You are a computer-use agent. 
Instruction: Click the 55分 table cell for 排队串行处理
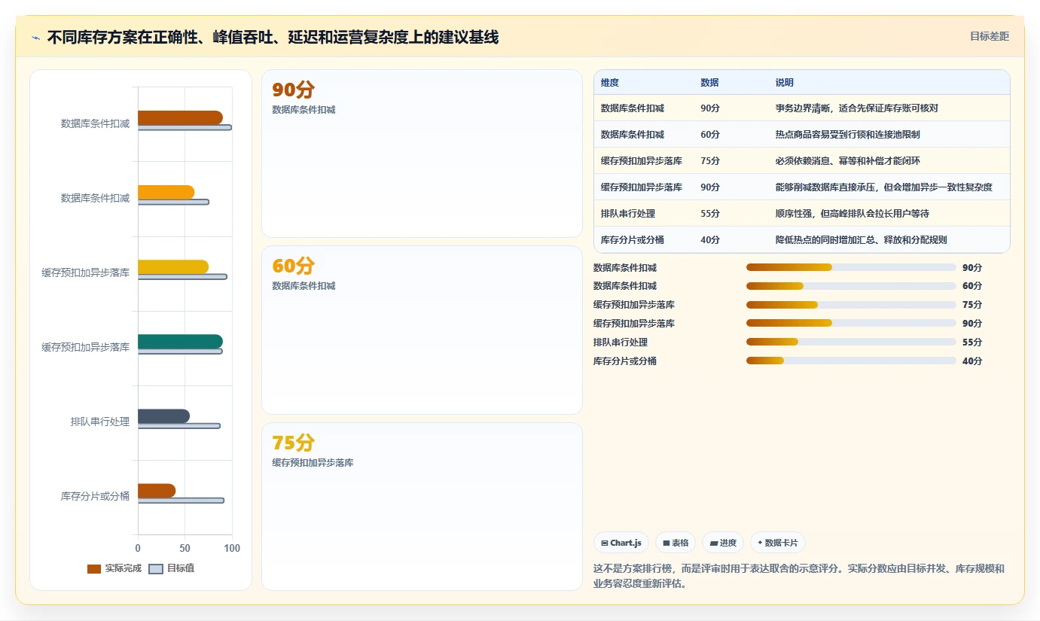click(x=710, y=214)
